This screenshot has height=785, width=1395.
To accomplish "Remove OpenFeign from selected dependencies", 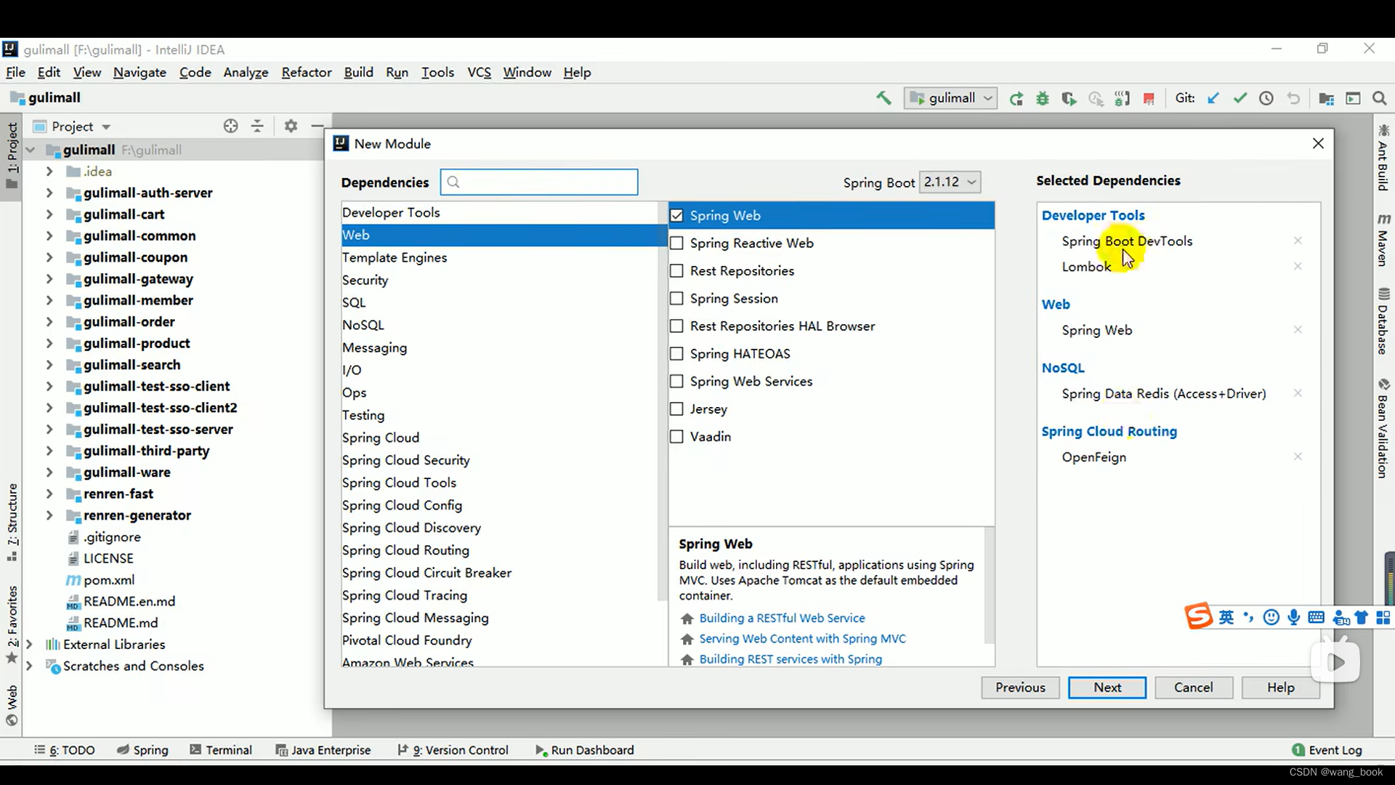I will click(1298, 456).
